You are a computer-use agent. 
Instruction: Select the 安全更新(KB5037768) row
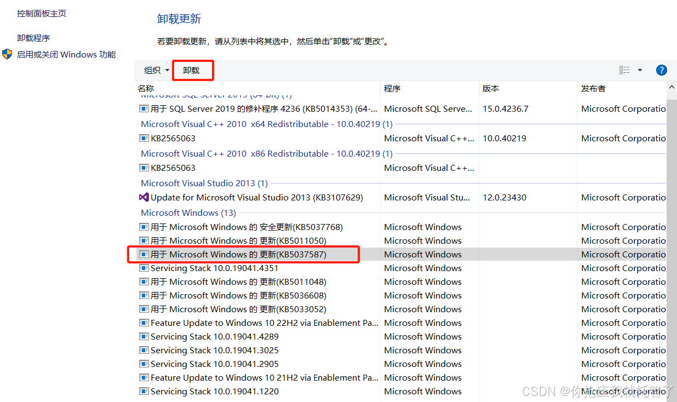401,227
